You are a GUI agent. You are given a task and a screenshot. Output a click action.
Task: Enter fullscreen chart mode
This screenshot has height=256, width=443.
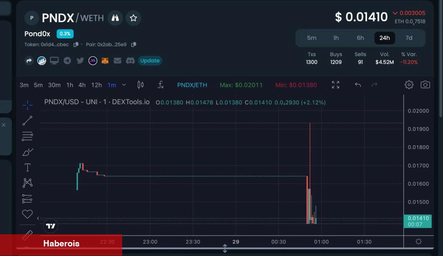(x=336, y=85)
